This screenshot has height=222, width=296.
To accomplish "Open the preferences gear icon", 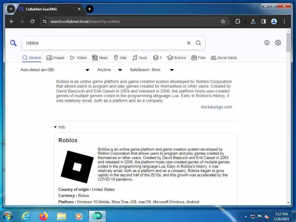I will (278, 43).
